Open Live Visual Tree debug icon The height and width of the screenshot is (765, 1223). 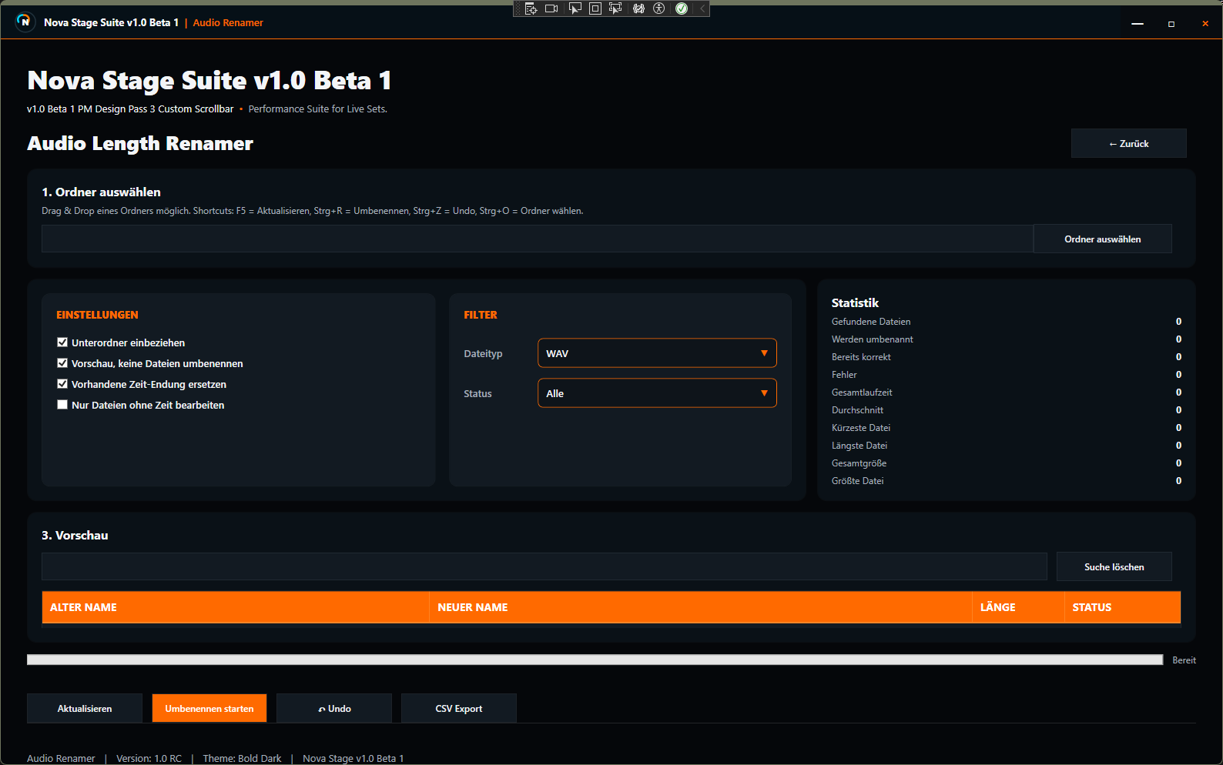pyautogui.click(x=531, y=8)
